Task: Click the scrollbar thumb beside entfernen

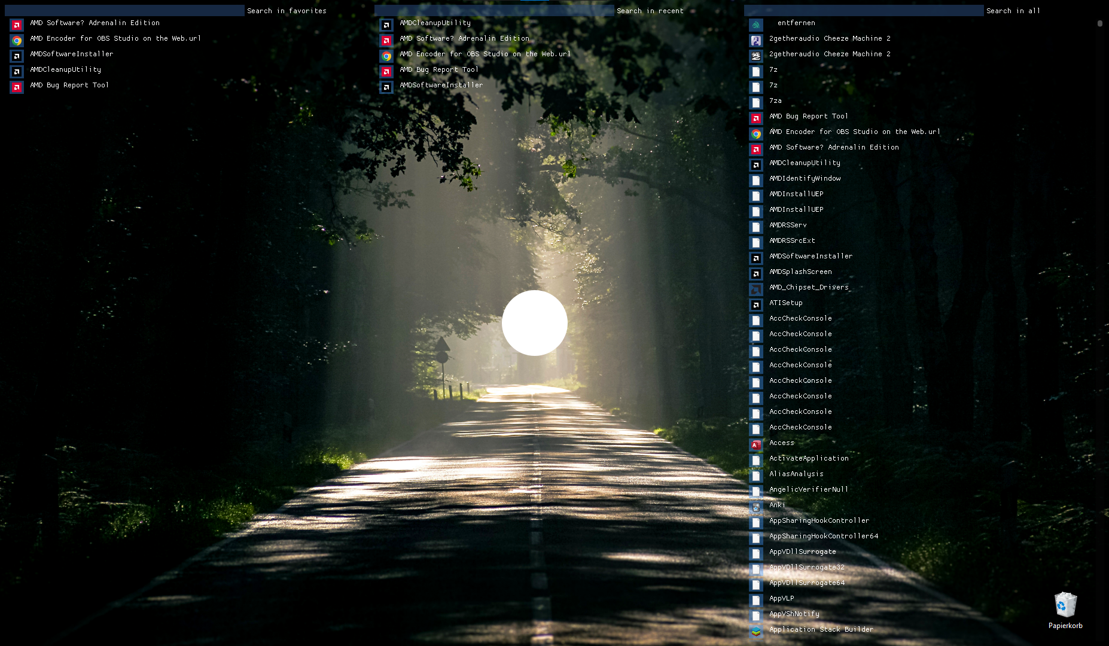Action: [x=1099, y=24]
